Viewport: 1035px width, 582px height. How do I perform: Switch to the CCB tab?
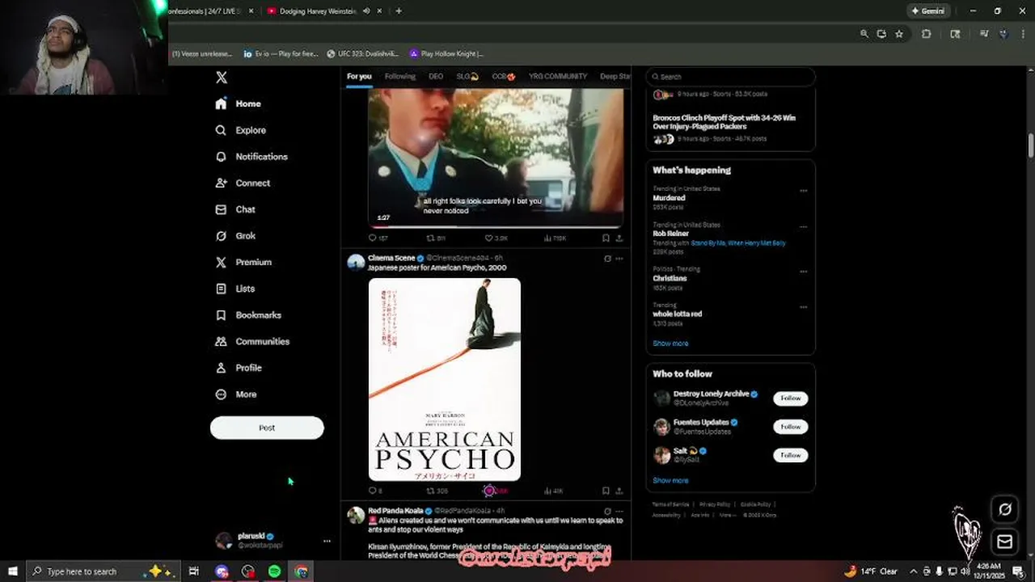504,77
